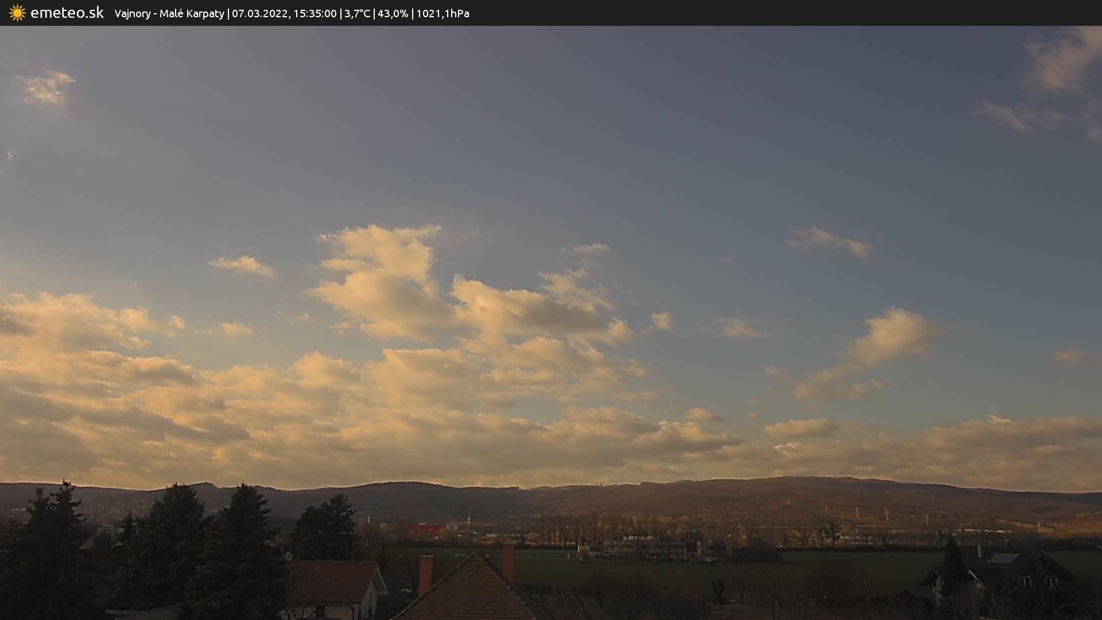The image size is (1102, 620).
Task: Click the 1021,1hPa pressure reading
Action: pyautogui.click(x=443, y=13)
